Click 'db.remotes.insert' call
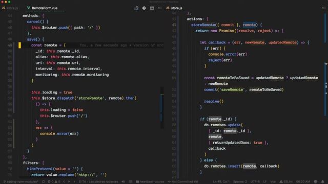Screen dimensions: 328x184 tap(222, 166)
